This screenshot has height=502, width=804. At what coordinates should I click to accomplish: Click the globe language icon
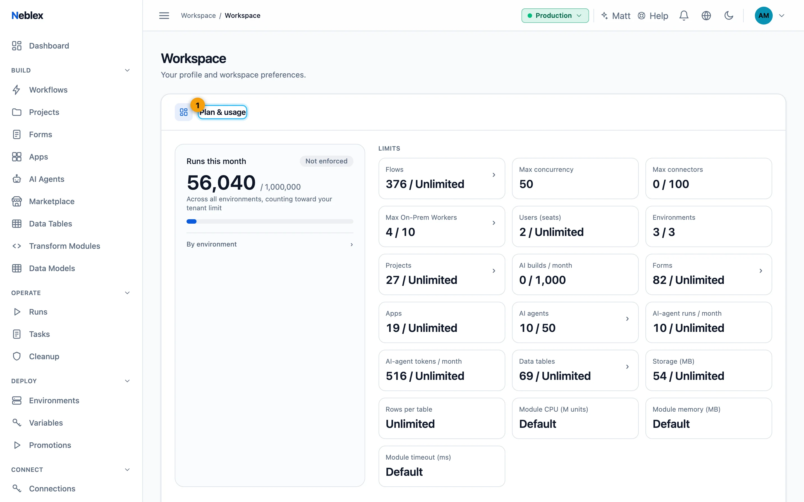[706, 16]
